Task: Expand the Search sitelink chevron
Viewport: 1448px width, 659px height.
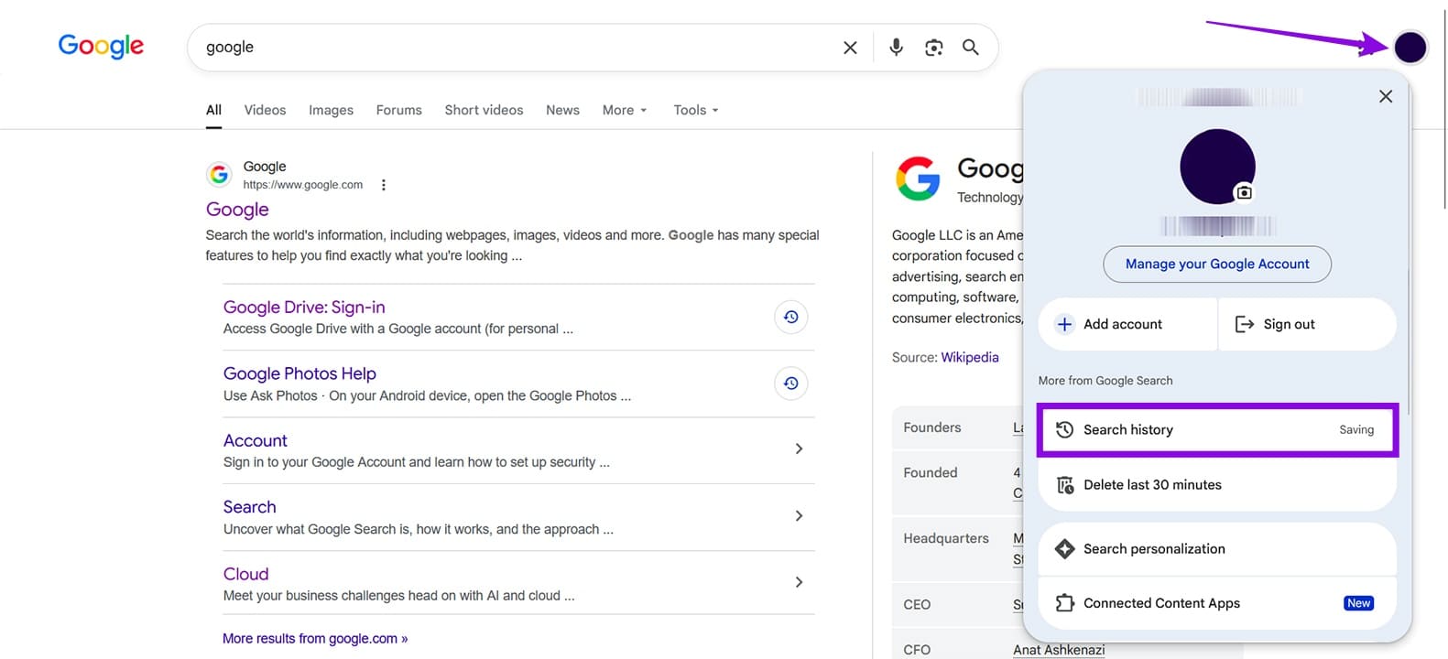Action: [x=799, y=516]
